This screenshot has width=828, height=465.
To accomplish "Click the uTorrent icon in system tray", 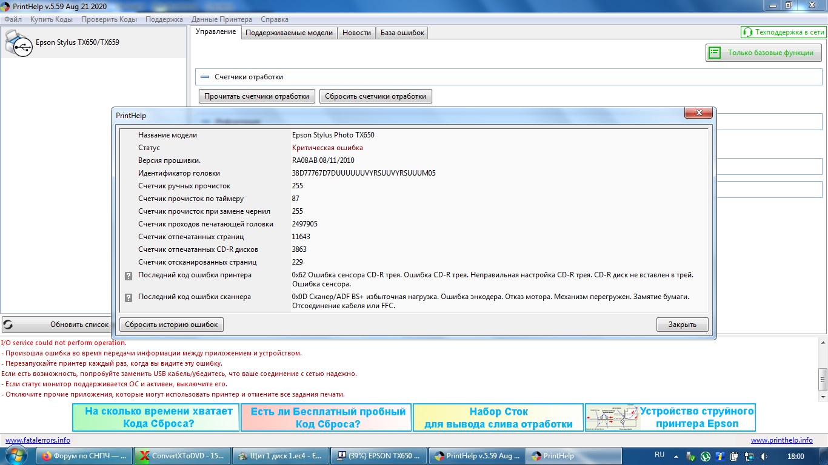I will click(x=706, y=456).
